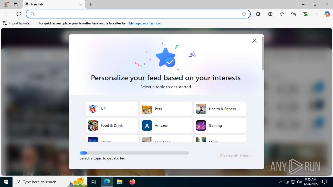Pick the Food & Drink topic
333x187 pixels.
[x=112, y=125]
